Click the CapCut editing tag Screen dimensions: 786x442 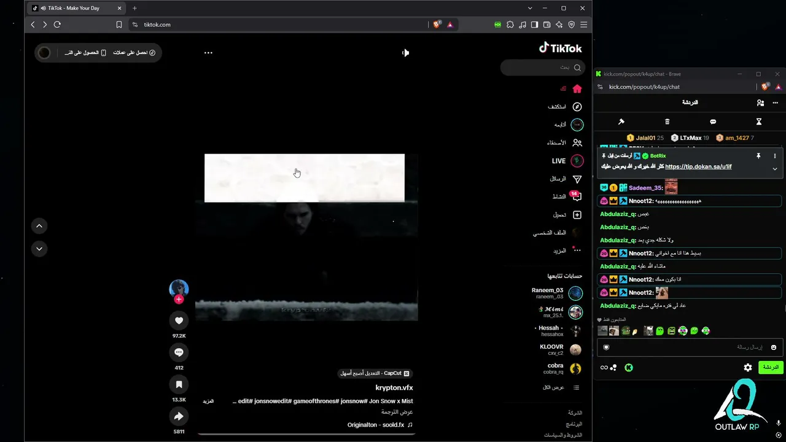375,373
